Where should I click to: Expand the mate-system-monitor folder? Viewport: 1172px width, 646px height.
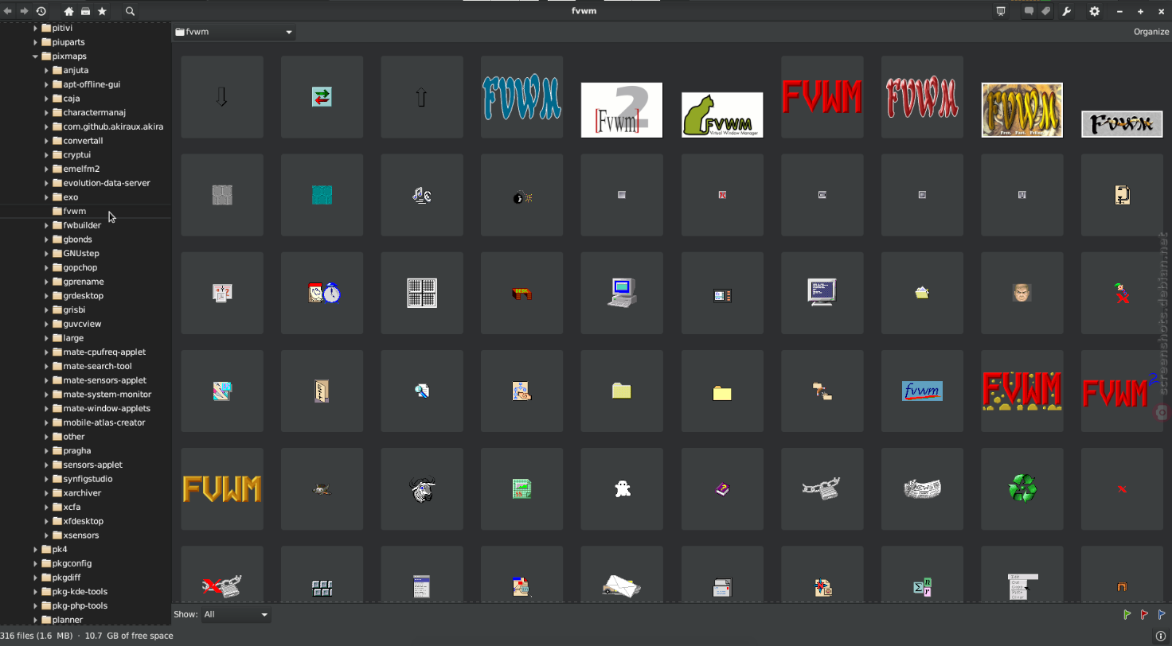(46, 394)
